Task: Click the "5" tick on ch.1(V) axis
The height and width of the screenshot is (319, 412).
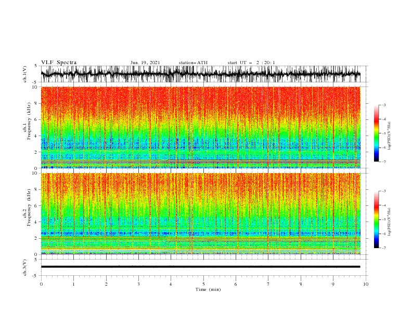Action: tap(36, 66)
